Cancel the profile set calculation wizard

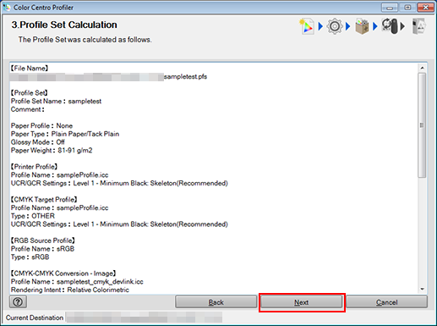coord(386,302)
